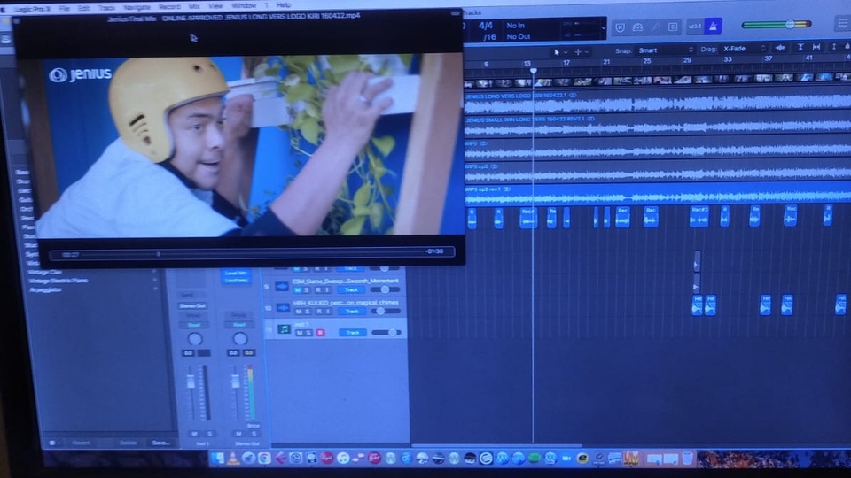This screenshot has width=851, height=478.
Task: Solo the HRH_KULKID magical chimes track
Action: 308,312
